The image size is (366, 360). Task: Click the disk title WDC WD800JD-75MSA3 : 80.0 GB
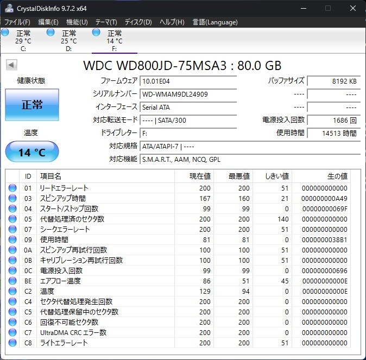[182, 66]
